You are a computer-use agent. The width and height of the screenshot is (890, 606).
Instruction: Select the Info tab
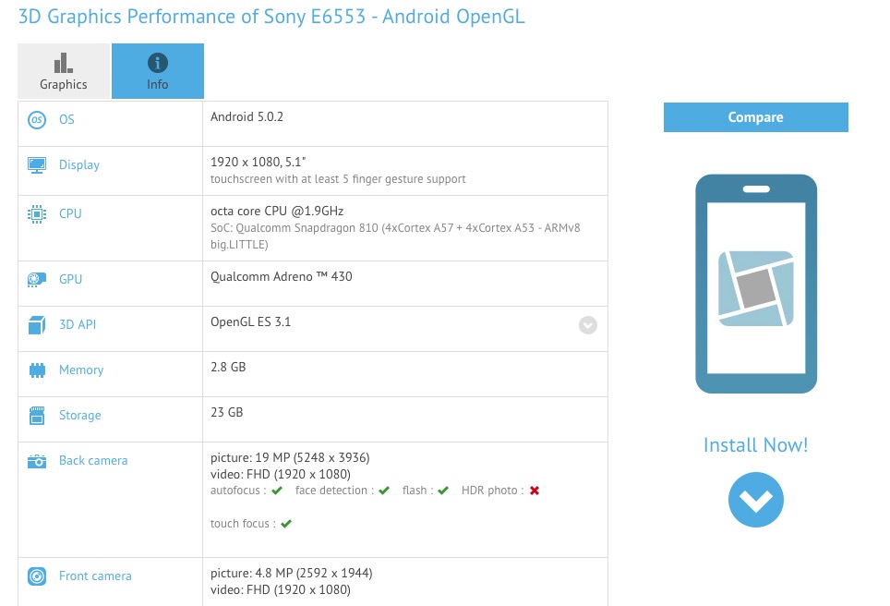click(x=158, y=72)
